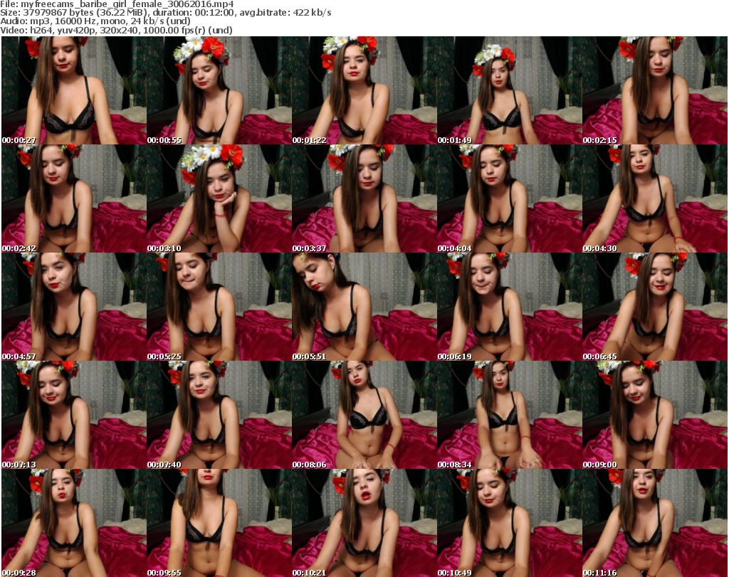Click the Video h264 info line
Viewport: 729px width, 577px height.
[116, 30]
